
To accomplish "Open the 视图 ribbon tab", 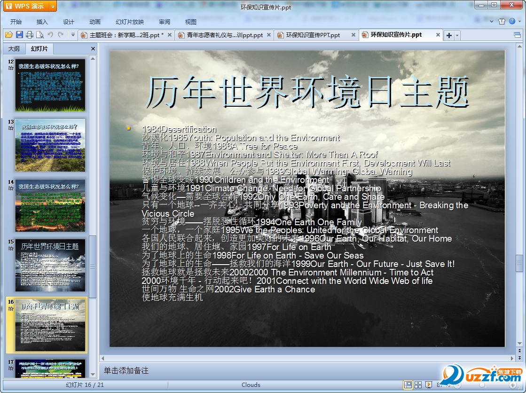I will [x=190, y=22].
